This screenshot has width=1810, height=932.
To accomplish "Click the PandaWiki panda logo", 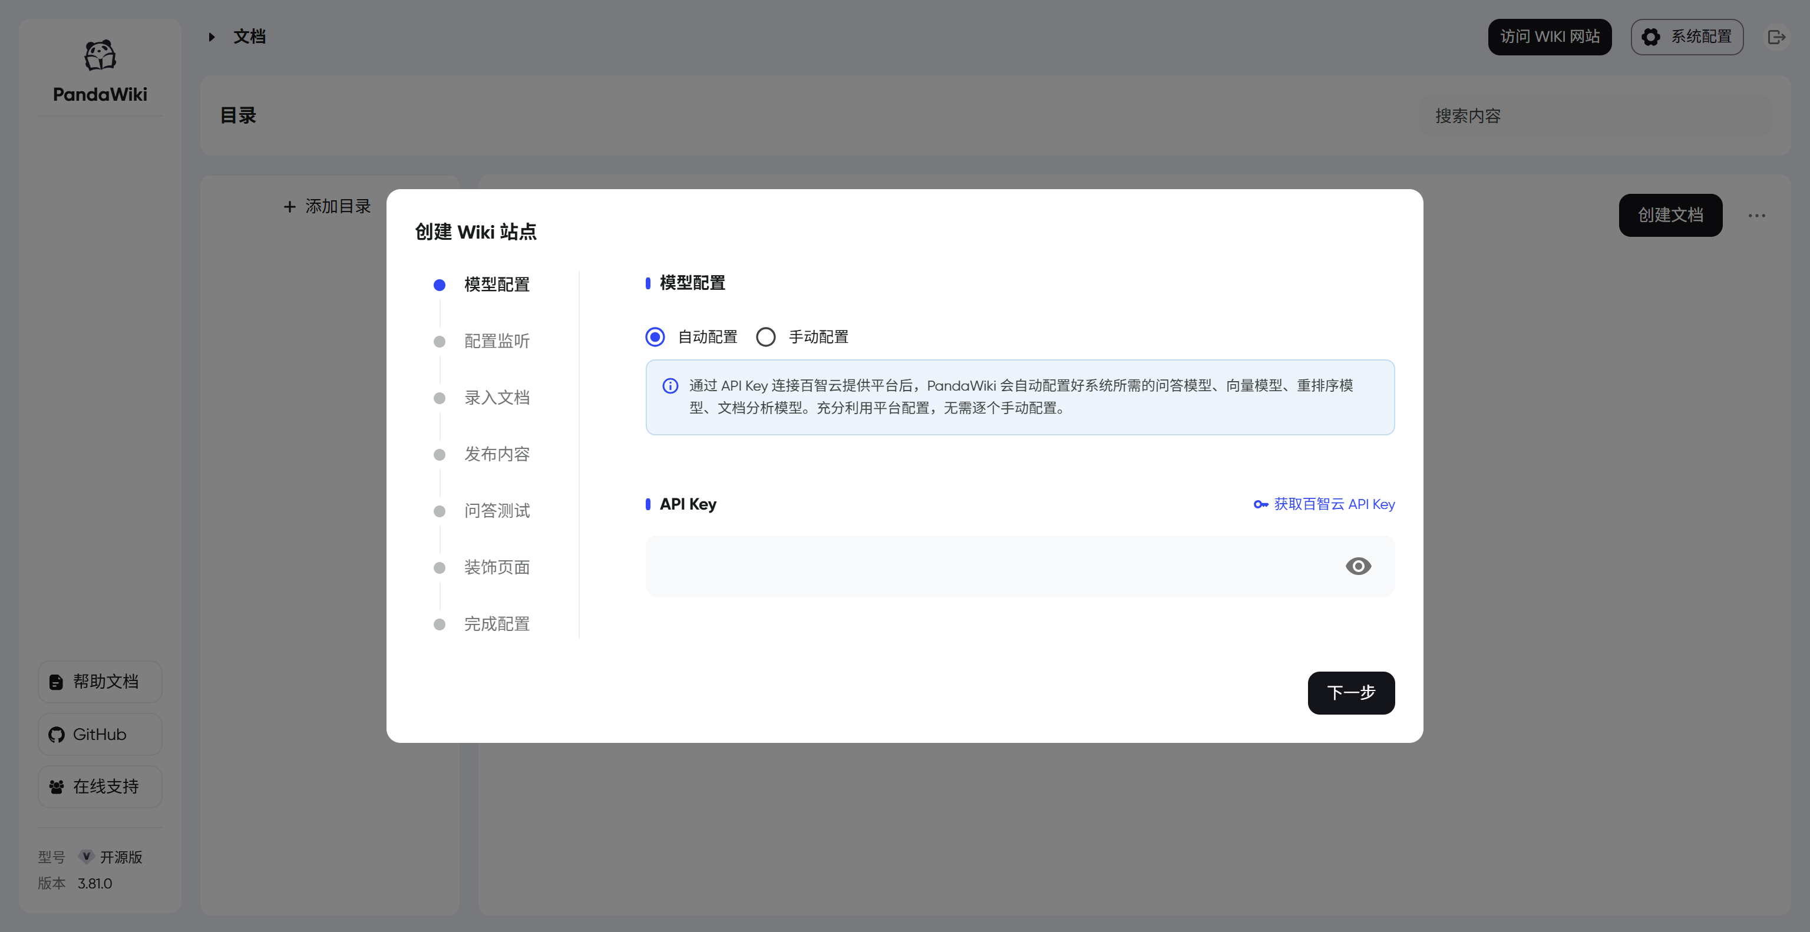I will [x=100, y=55].
